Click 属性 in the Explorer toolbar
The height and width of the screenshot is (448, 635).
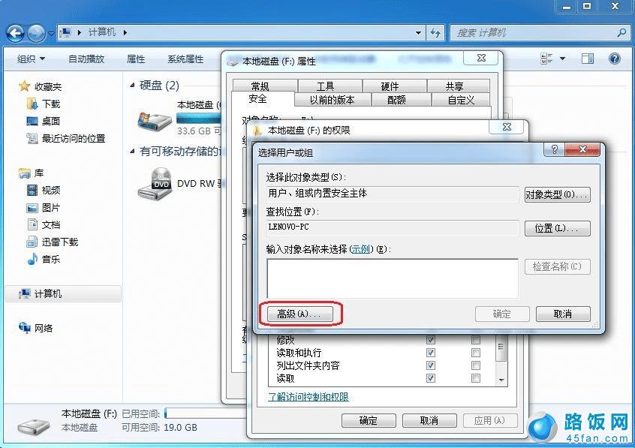(x=136, y=59)
